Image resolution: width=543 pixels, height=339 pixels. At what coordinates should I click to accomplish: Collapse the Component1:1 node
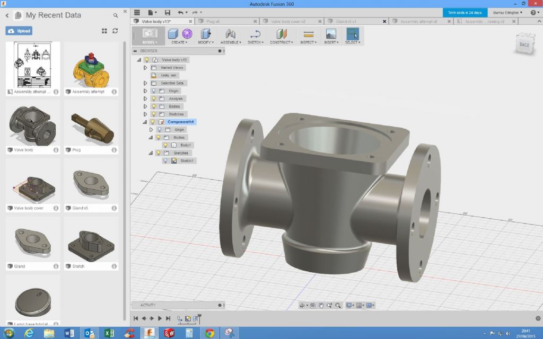(145, 122)
